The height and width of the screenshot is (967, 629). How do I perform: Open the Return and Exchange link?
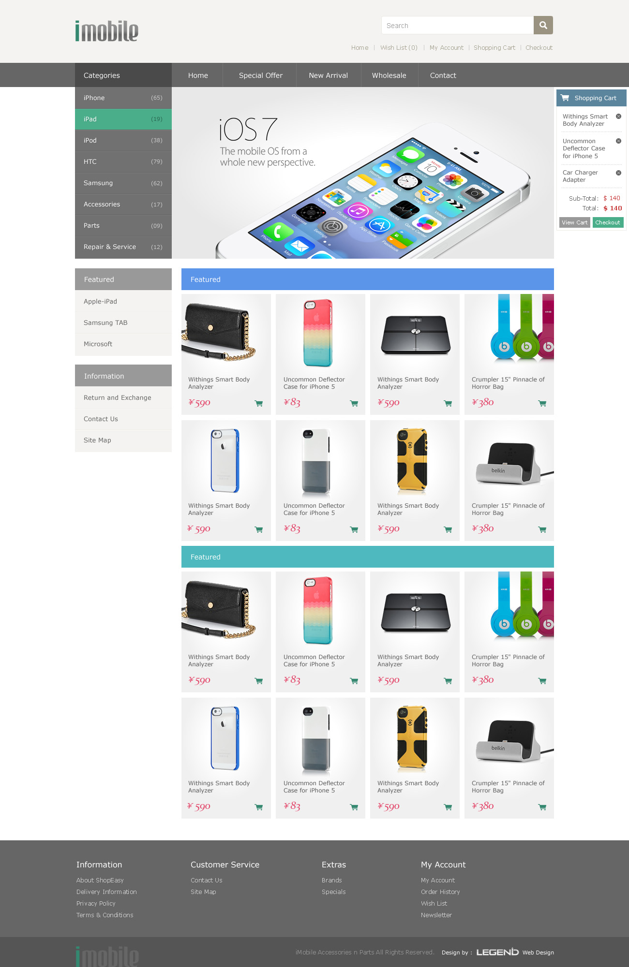[118, 397]
